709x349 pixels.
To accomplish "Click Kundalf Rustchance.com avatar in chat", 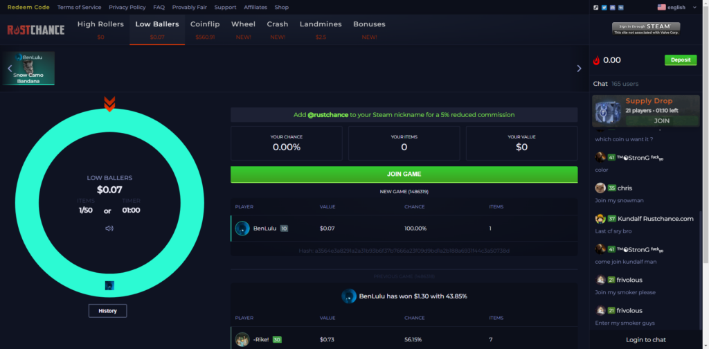I will [x=600, y=219].
